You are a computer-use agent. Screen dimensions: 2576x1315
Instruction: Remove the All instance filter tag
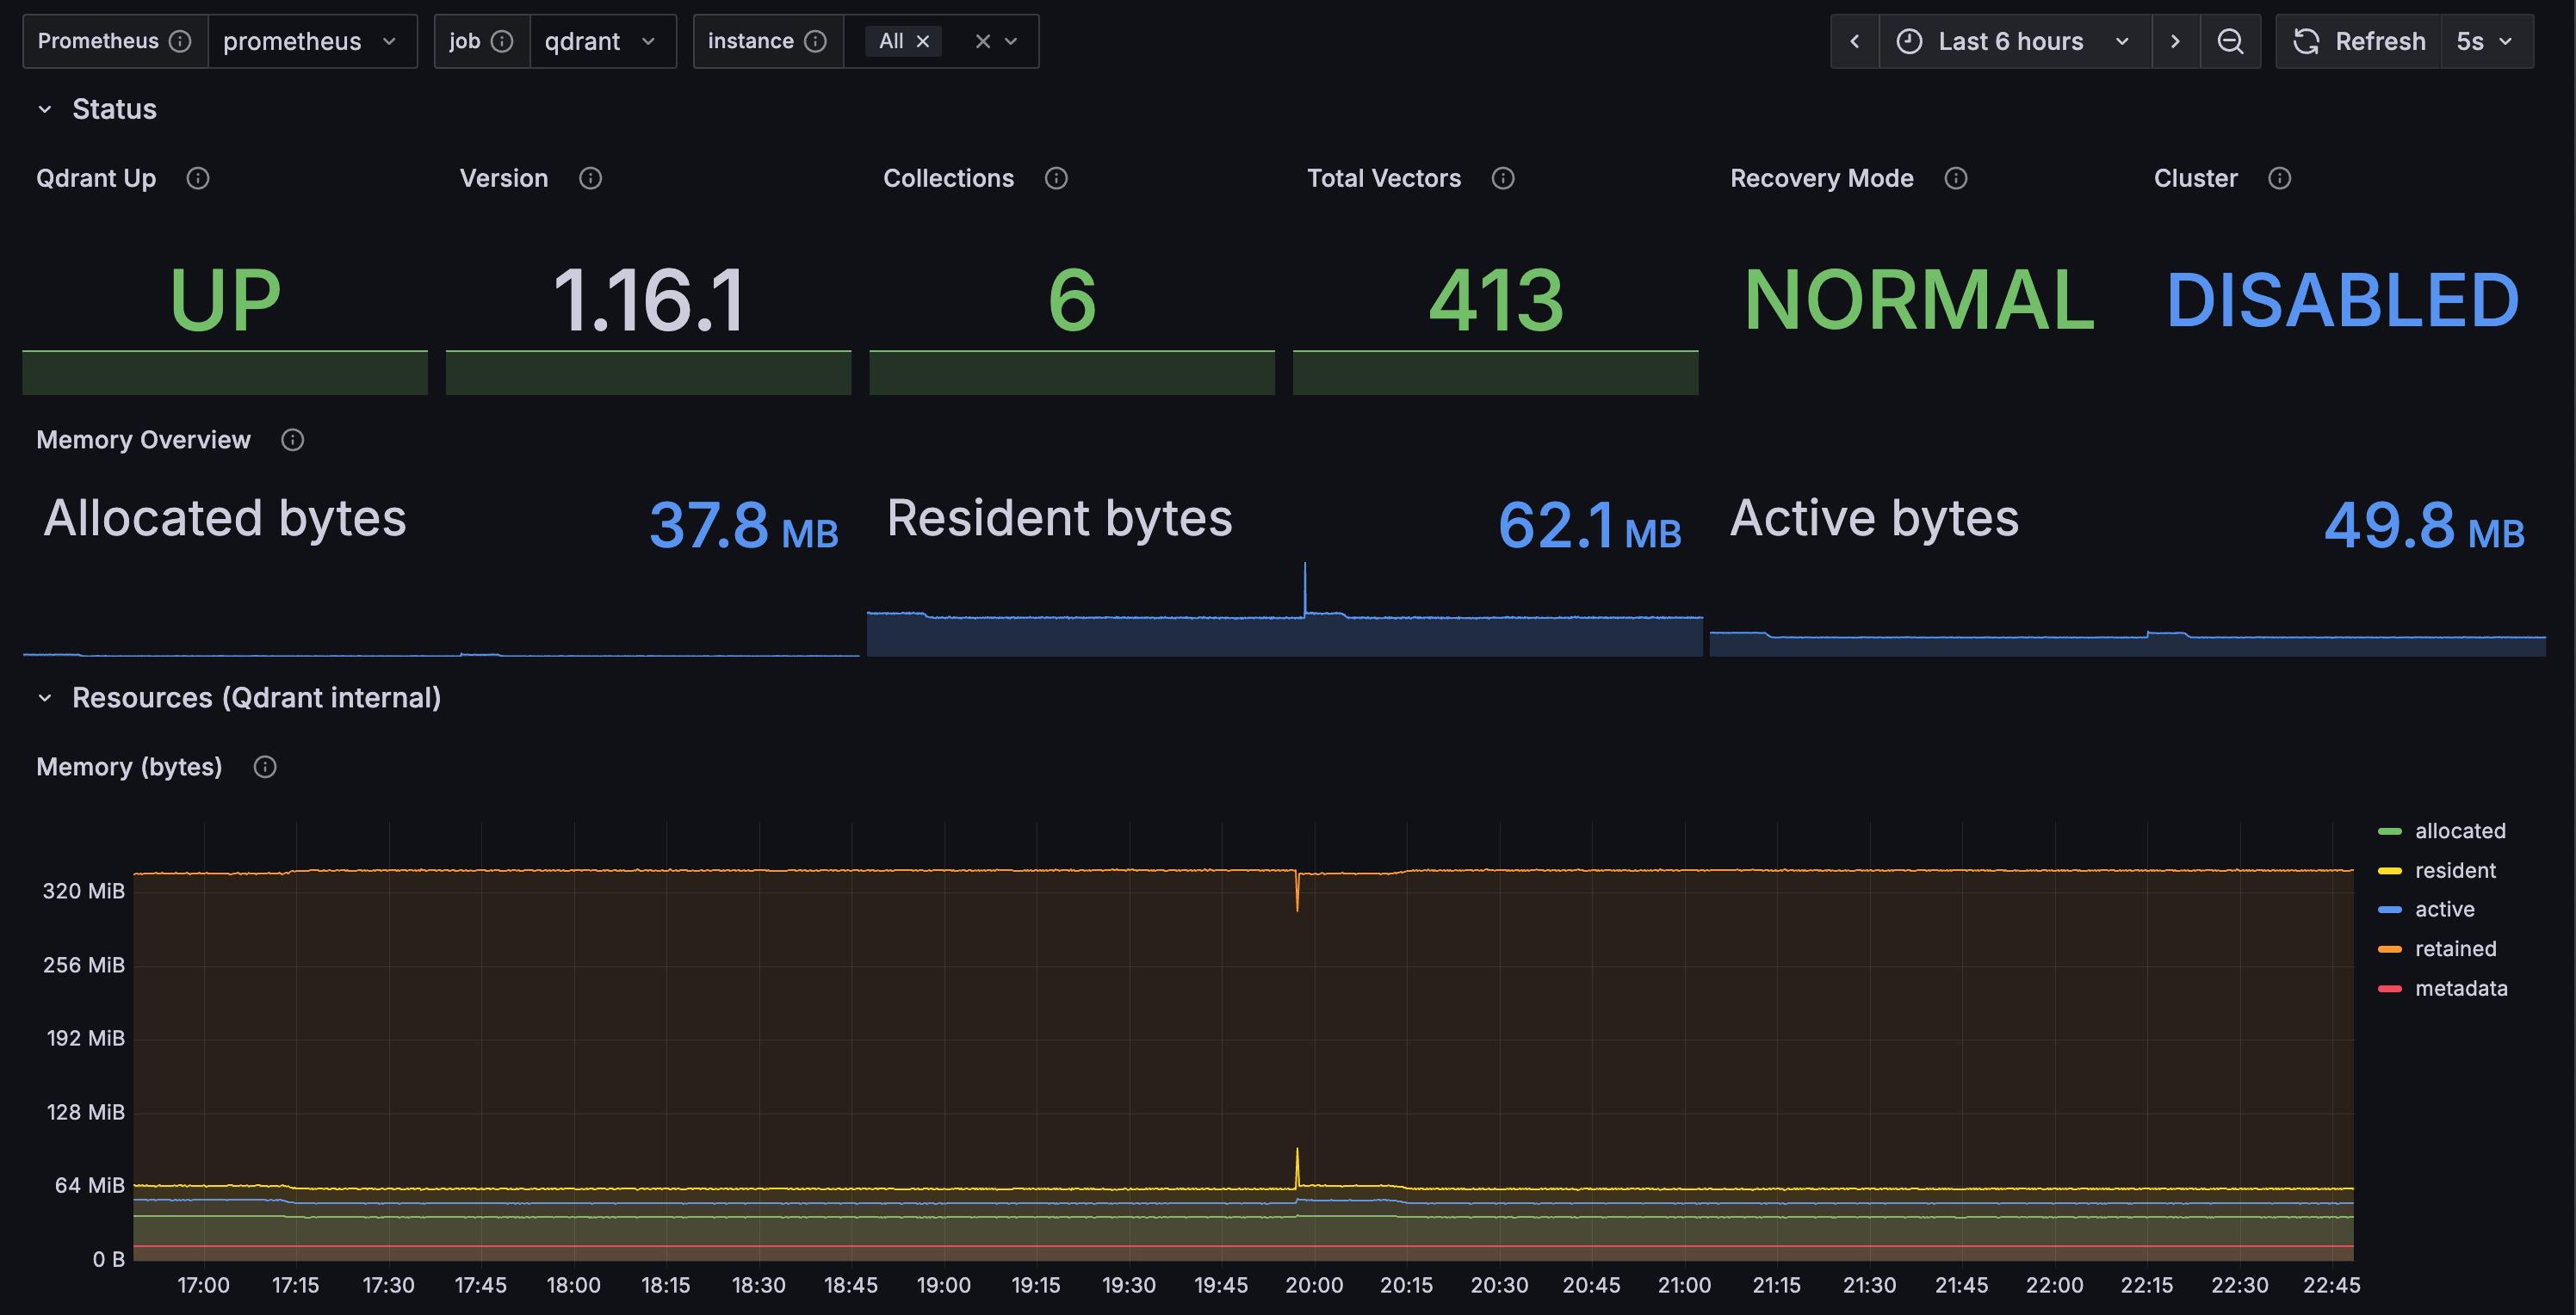[x=923, y=41]
